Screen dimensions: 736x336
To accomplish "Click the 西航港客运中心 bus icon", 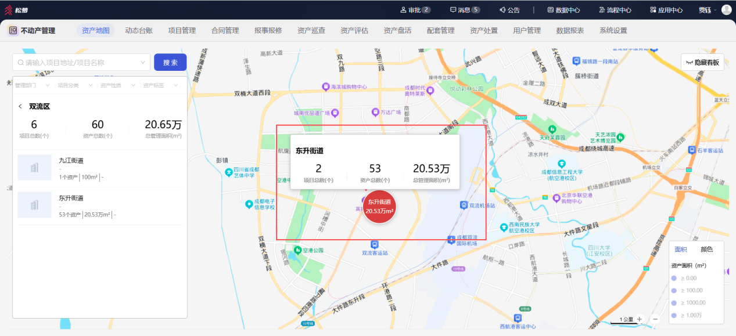I will [518, 318].
